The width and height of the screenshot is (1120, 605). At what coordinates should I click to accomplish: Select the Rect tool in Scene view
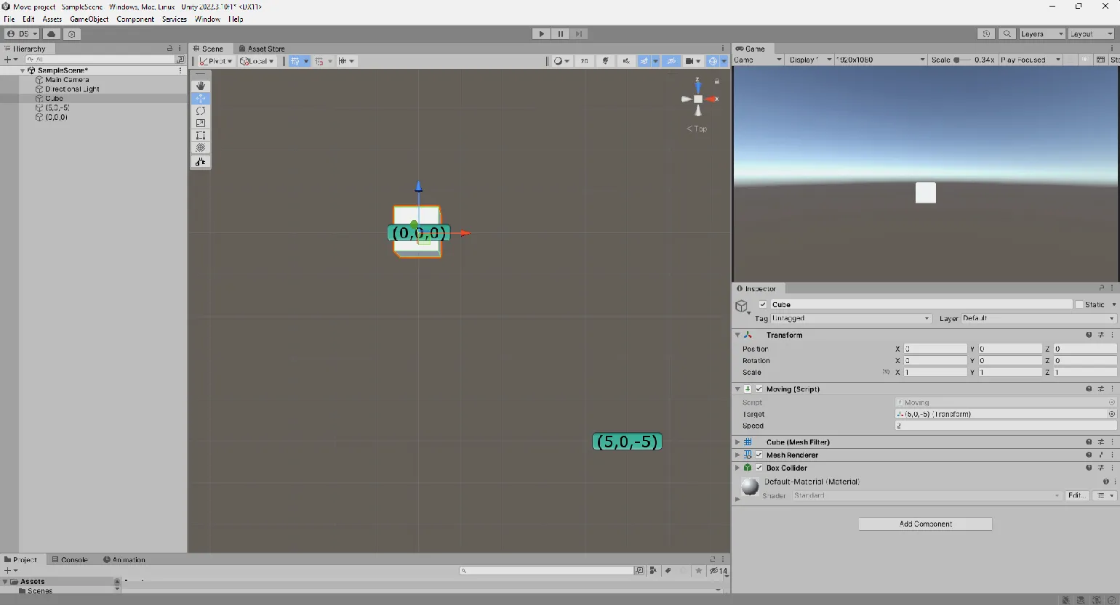[x=201, y=136]
